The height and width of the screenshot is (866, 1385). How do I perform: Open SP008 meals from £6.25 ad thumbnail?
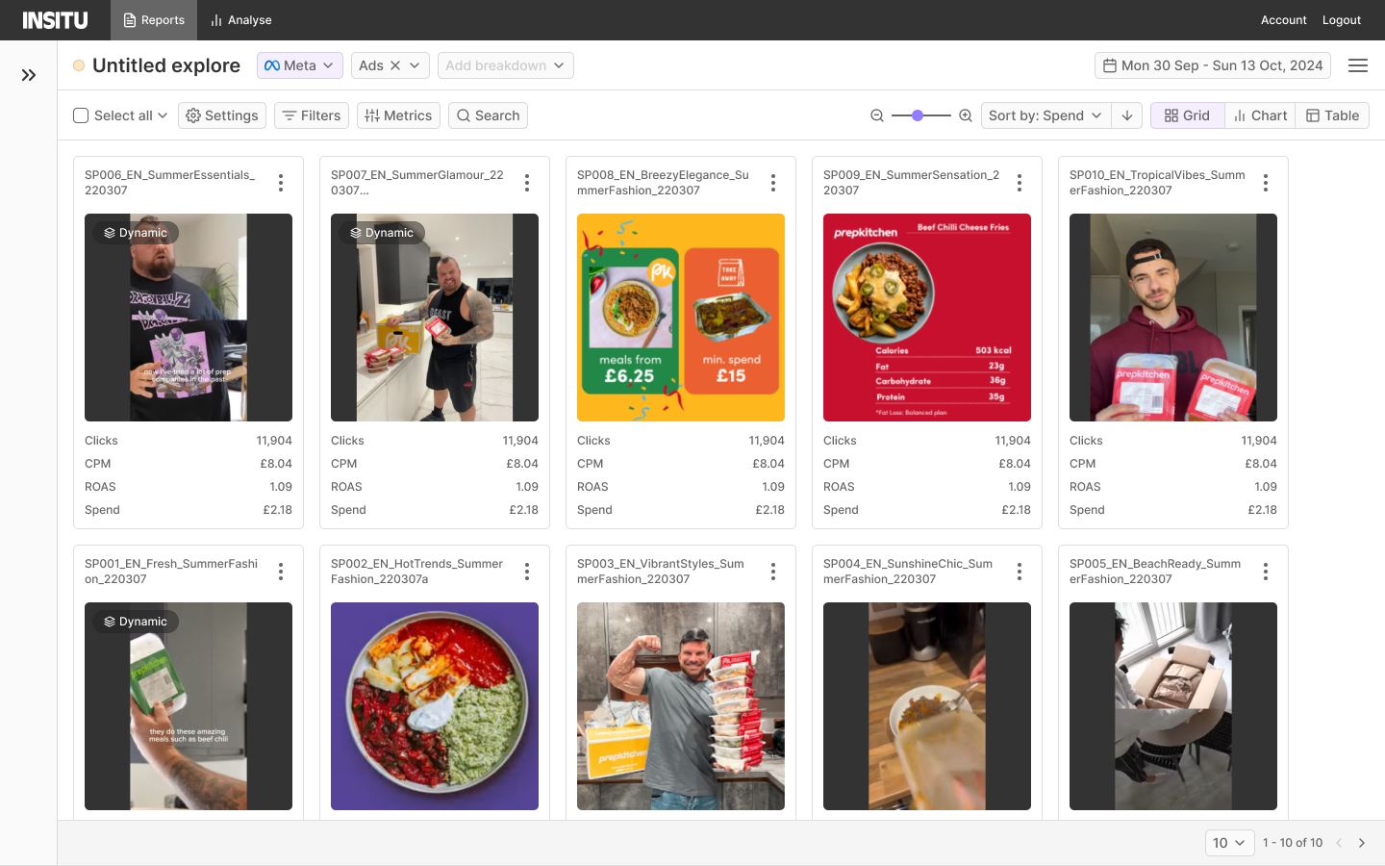681,318
